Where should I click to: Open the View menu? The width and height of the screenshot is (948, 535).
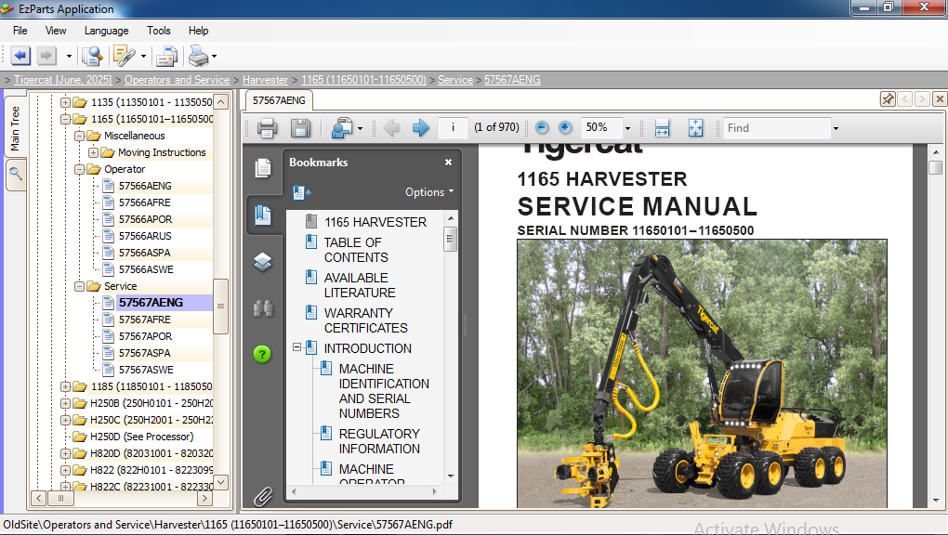(x=56, y=31)
